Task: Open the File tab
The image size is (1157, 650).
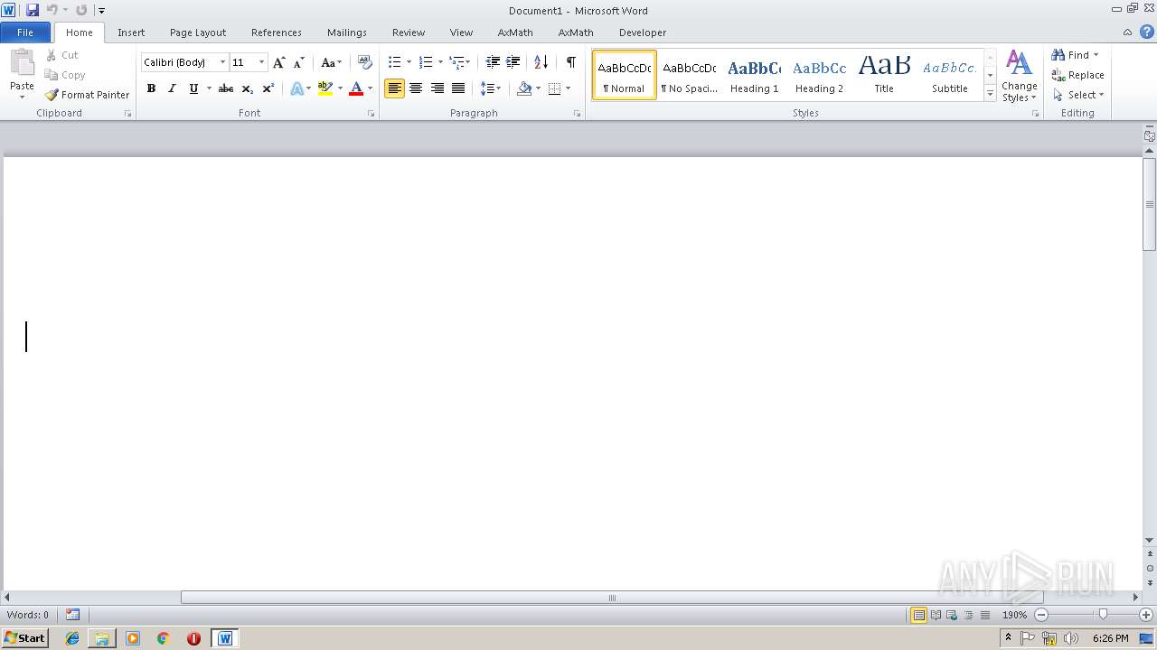Action: pos(25,32)
